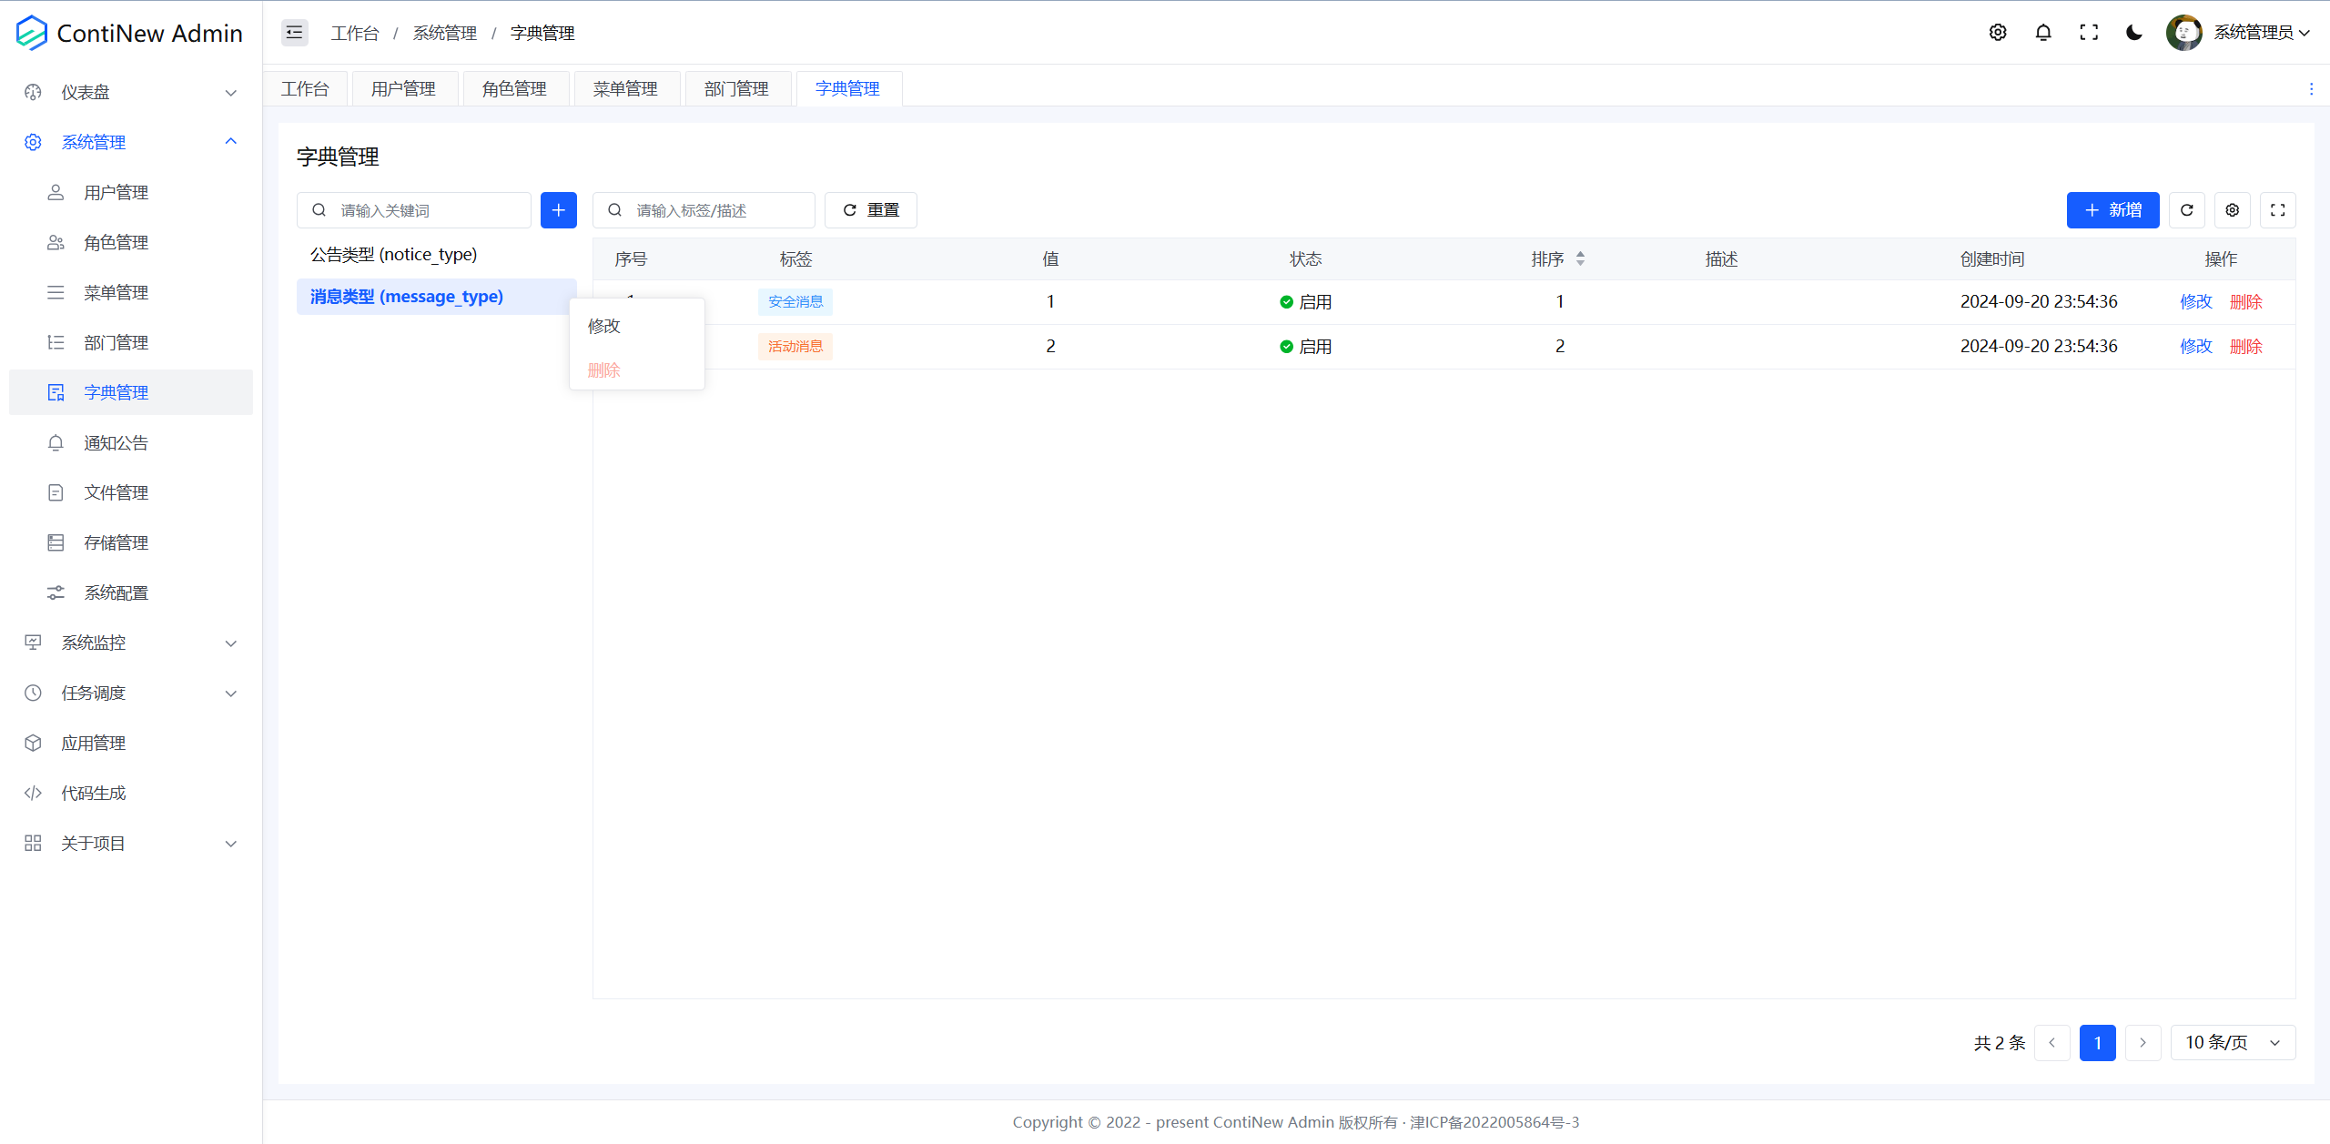Viewport: 2330px width, 1144px height.
Task: Select 公告类型 (notice_type) dictionary item
Action: point(394,255)
